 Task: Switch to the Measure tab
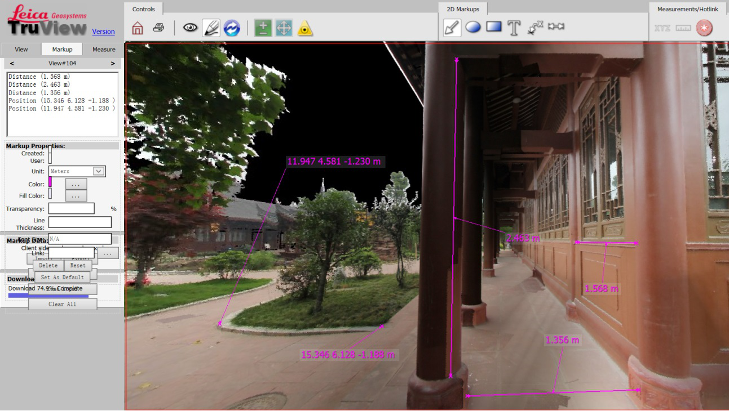pos(104,50)
